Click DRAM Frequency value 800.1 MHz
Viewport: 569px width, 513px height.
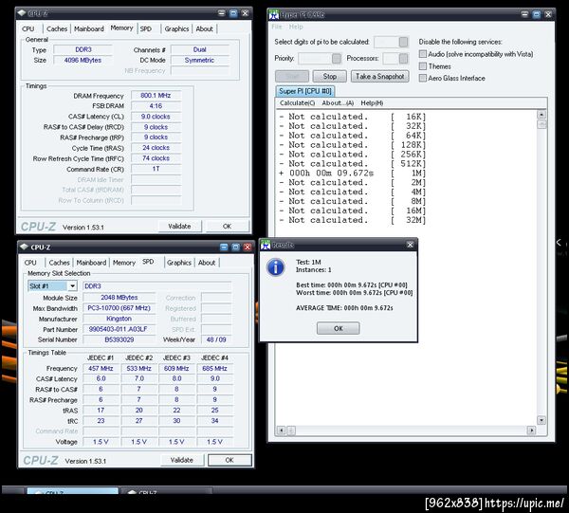coord(156,96)
